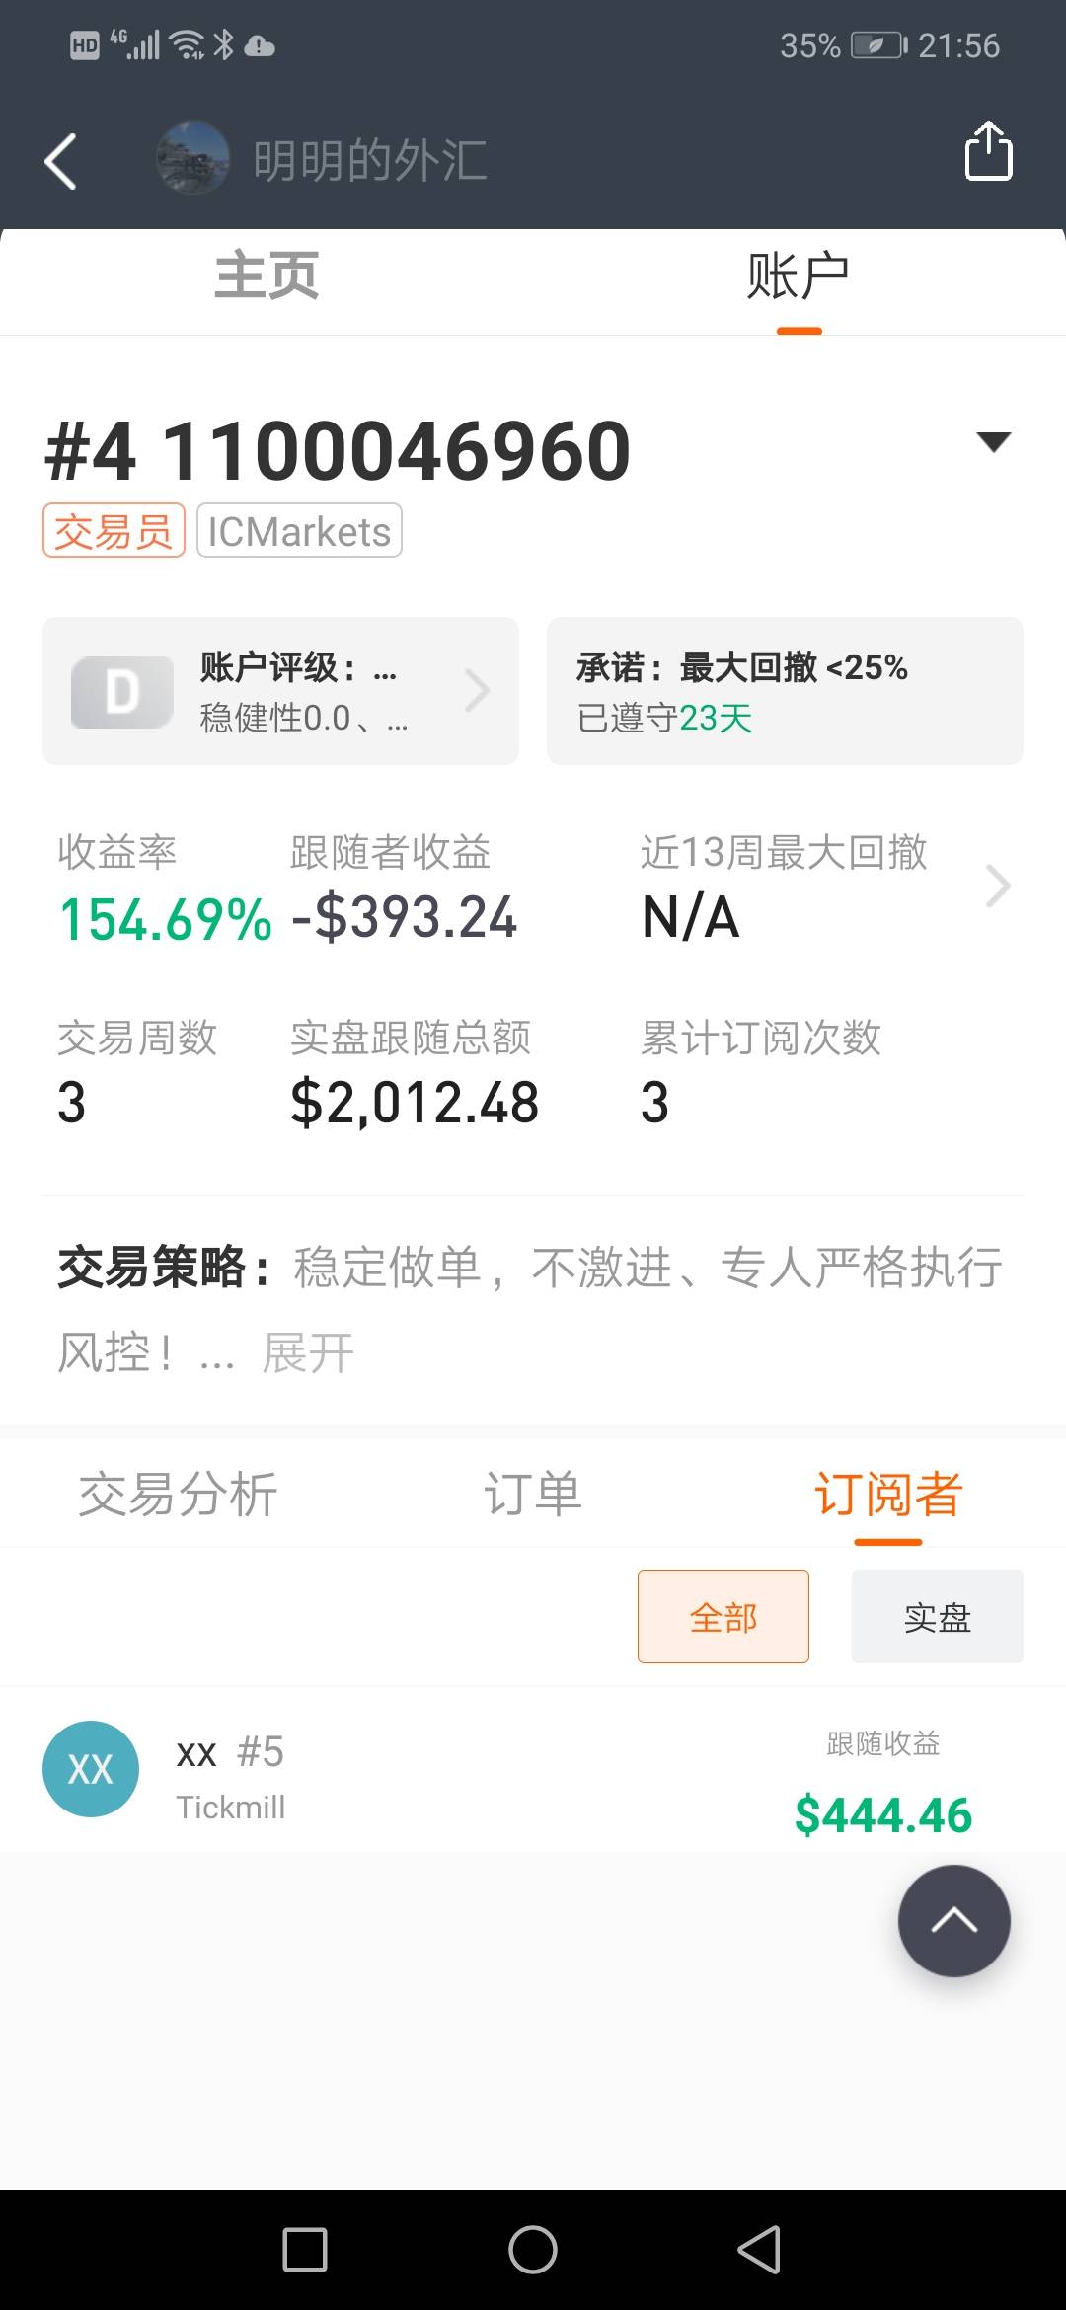
Task: Tap the XX subscriber avatar
Action: click(91, 1769)
